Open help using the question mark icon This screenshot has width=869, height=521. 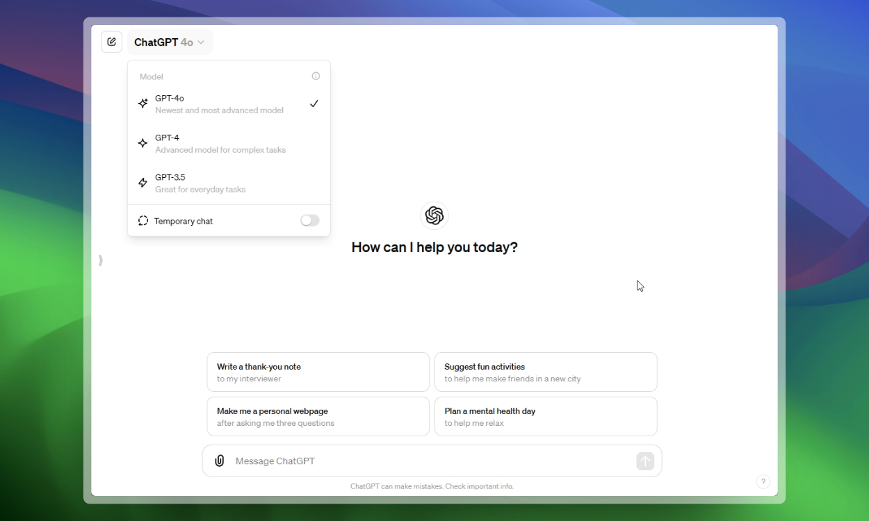pos(763,481)
